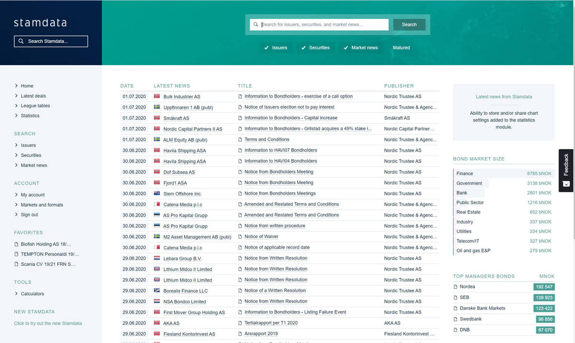
Task: Toggle the Issuers search filter
Action: [276, 47]
